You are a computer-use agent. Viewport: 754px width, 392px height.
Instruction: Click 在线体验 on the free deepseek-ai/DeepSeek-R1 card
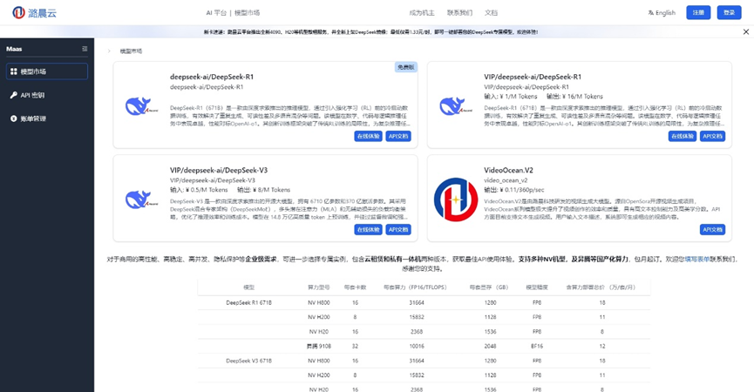pos(369,137)
